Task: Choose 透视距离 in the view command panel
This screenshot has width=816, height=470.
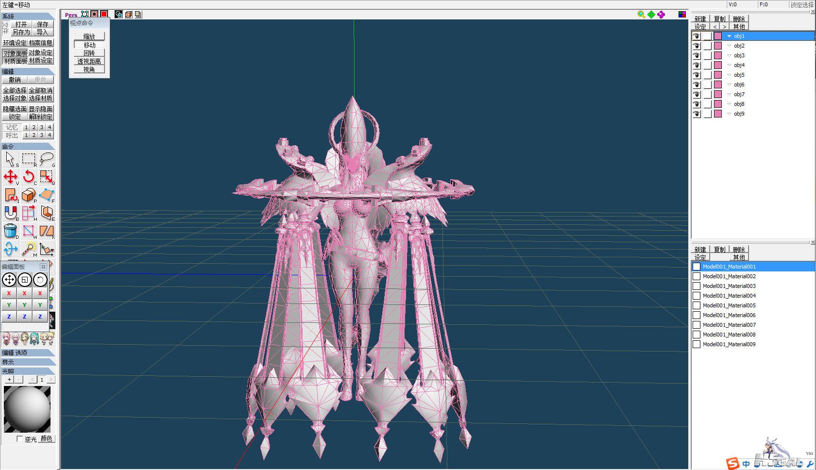Action: (89, 61)
